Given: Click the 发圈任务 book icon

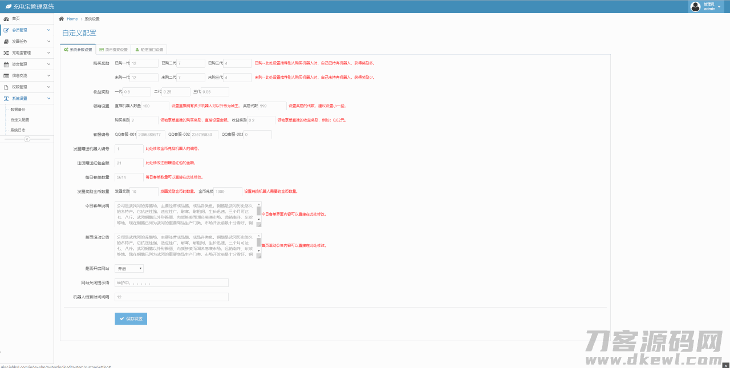Looking at the screenshot, I should point(6,42).
